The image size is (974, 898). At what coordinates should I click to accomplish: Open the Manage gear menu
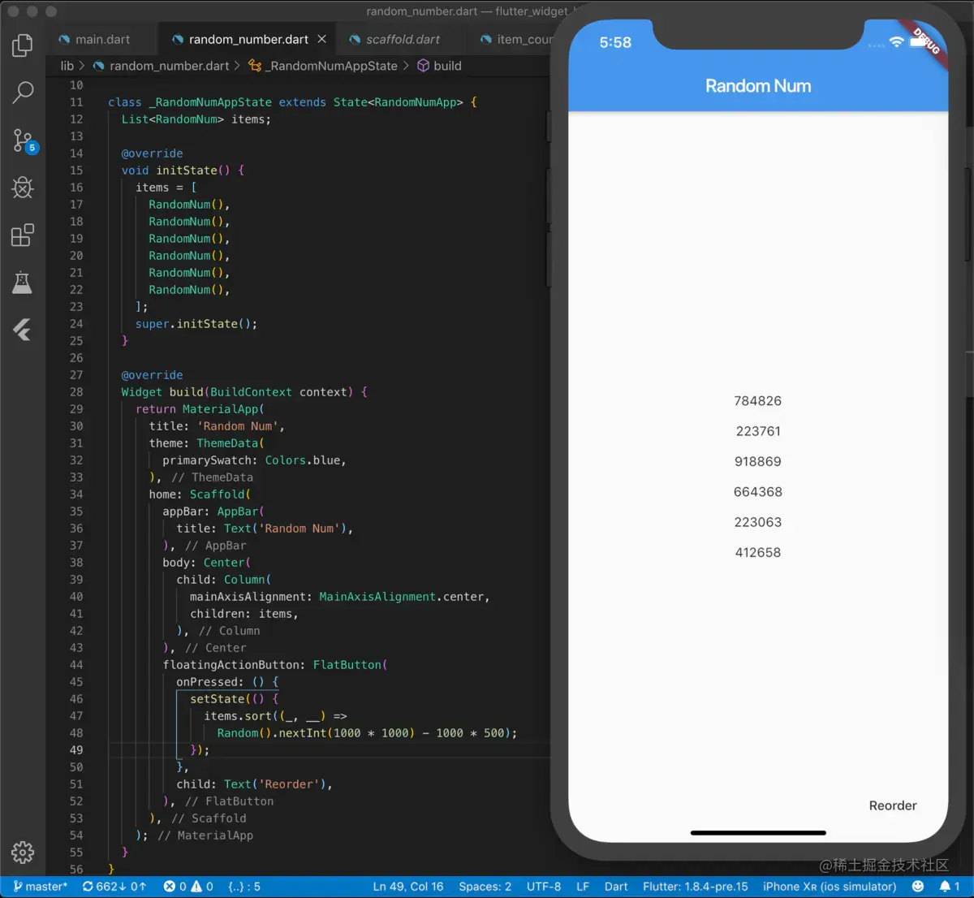pyautogui.click(x=23, y=852)
